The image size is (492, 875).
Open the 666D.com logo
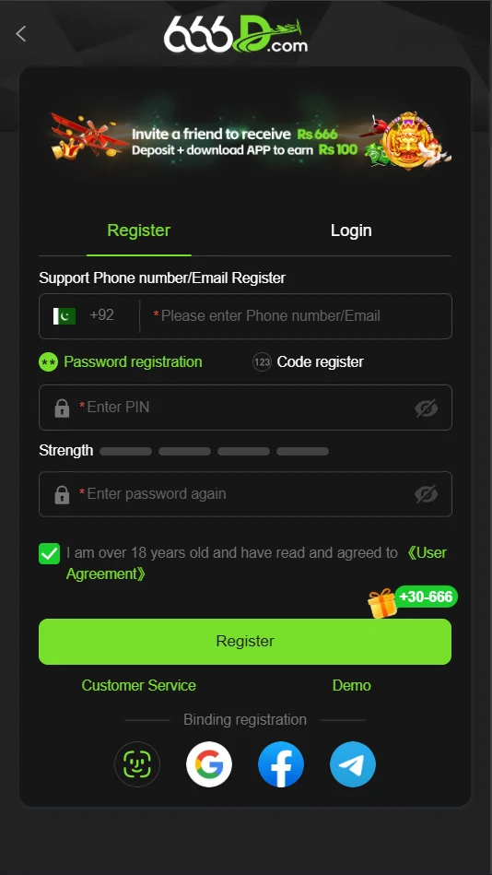[235, 35]
